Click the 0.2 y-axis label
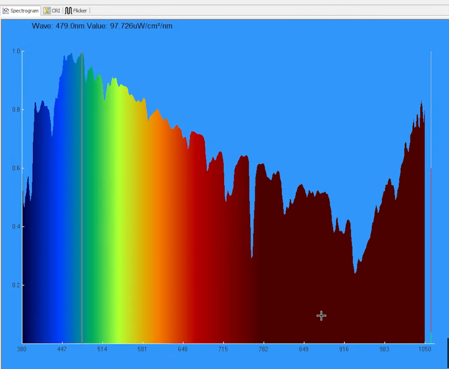Viewport: 449px width, 369px height. [x=16, y=285]
